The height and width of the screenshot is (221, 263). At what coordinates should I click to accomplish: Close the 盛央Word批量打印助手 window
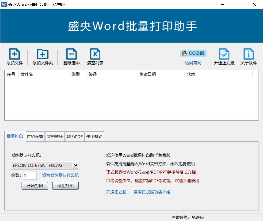point(254,5)
